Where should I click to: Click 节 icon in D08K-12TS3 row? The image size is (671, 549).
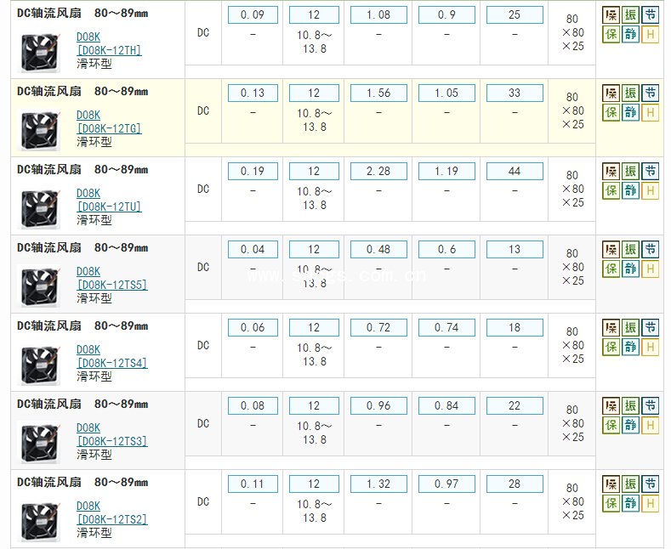point(650,406)
